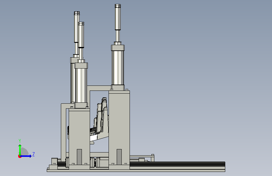Pick the rear-left cylinder's upper rod
Screen dimensions: 272x176
pyautogui.click(x=76, y=28)
